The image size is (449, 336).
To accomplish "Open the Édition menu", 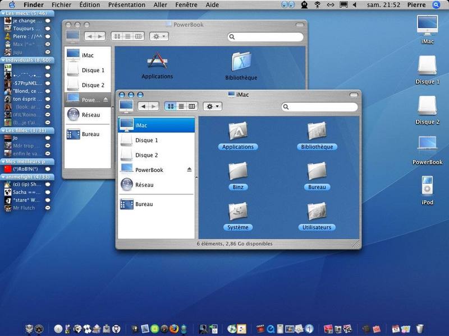I will coord(90,5).
